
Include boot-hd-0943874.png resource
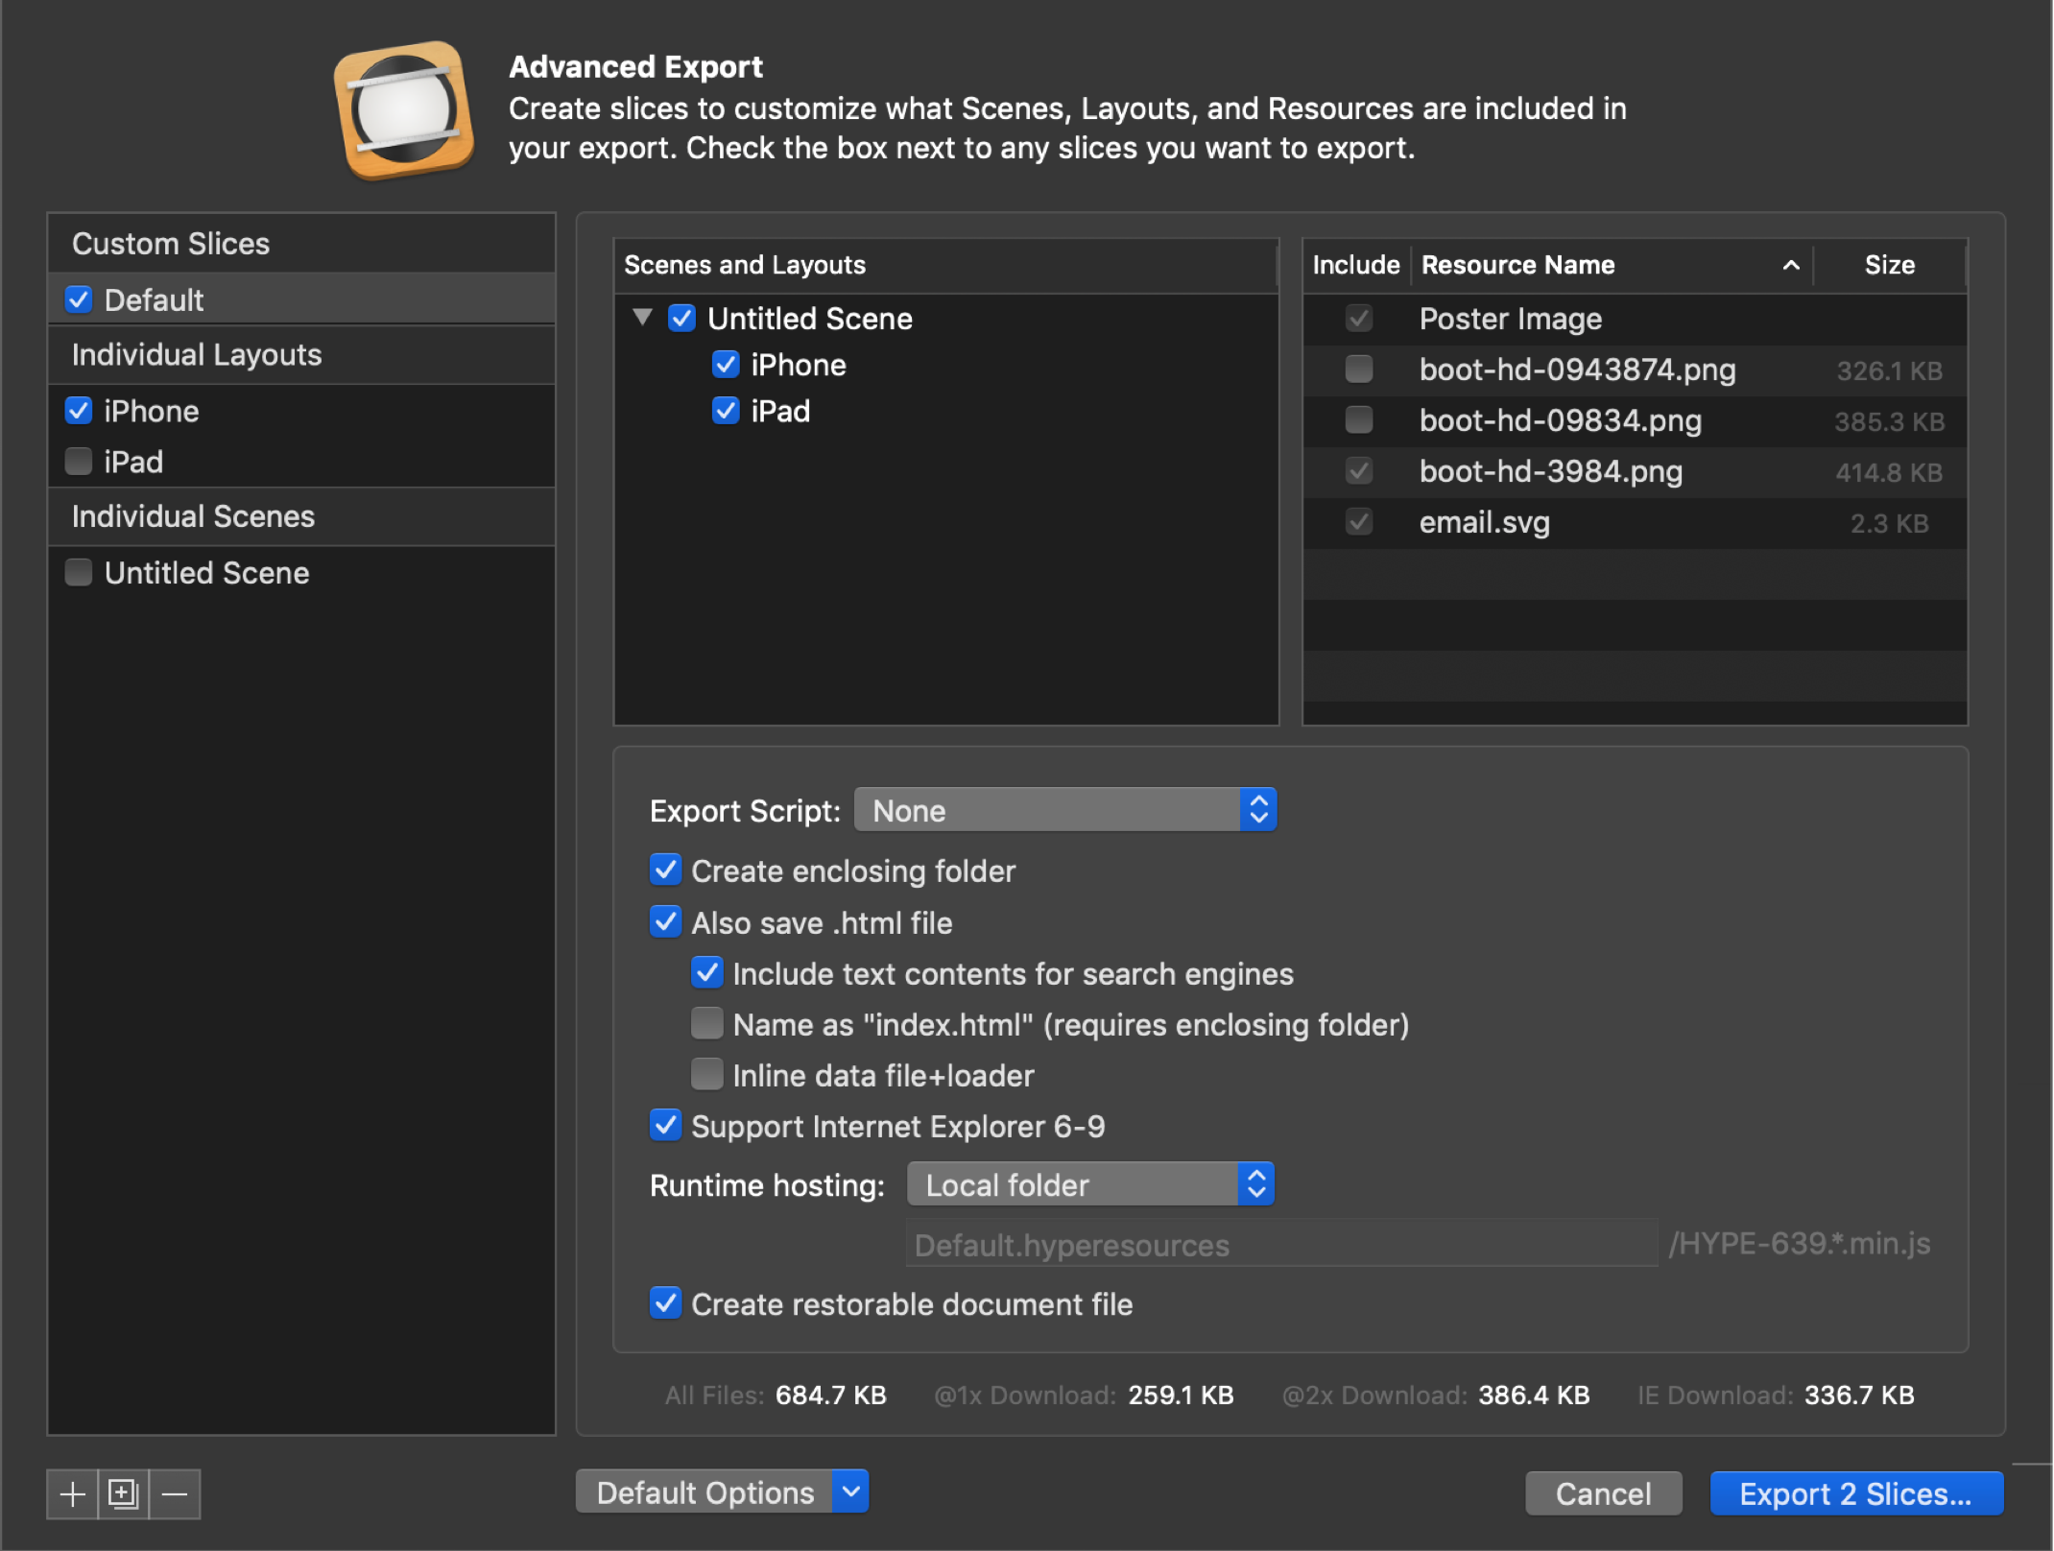pyautogui.click(x=1358, y=370)
